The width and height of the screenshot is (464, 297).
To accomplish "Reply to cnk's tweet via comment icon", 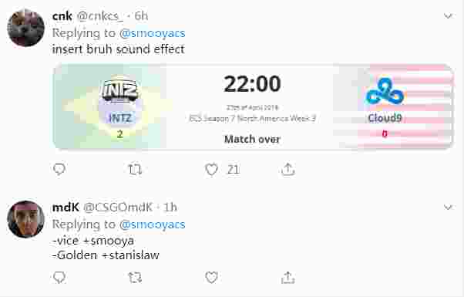I will [59, 169].
